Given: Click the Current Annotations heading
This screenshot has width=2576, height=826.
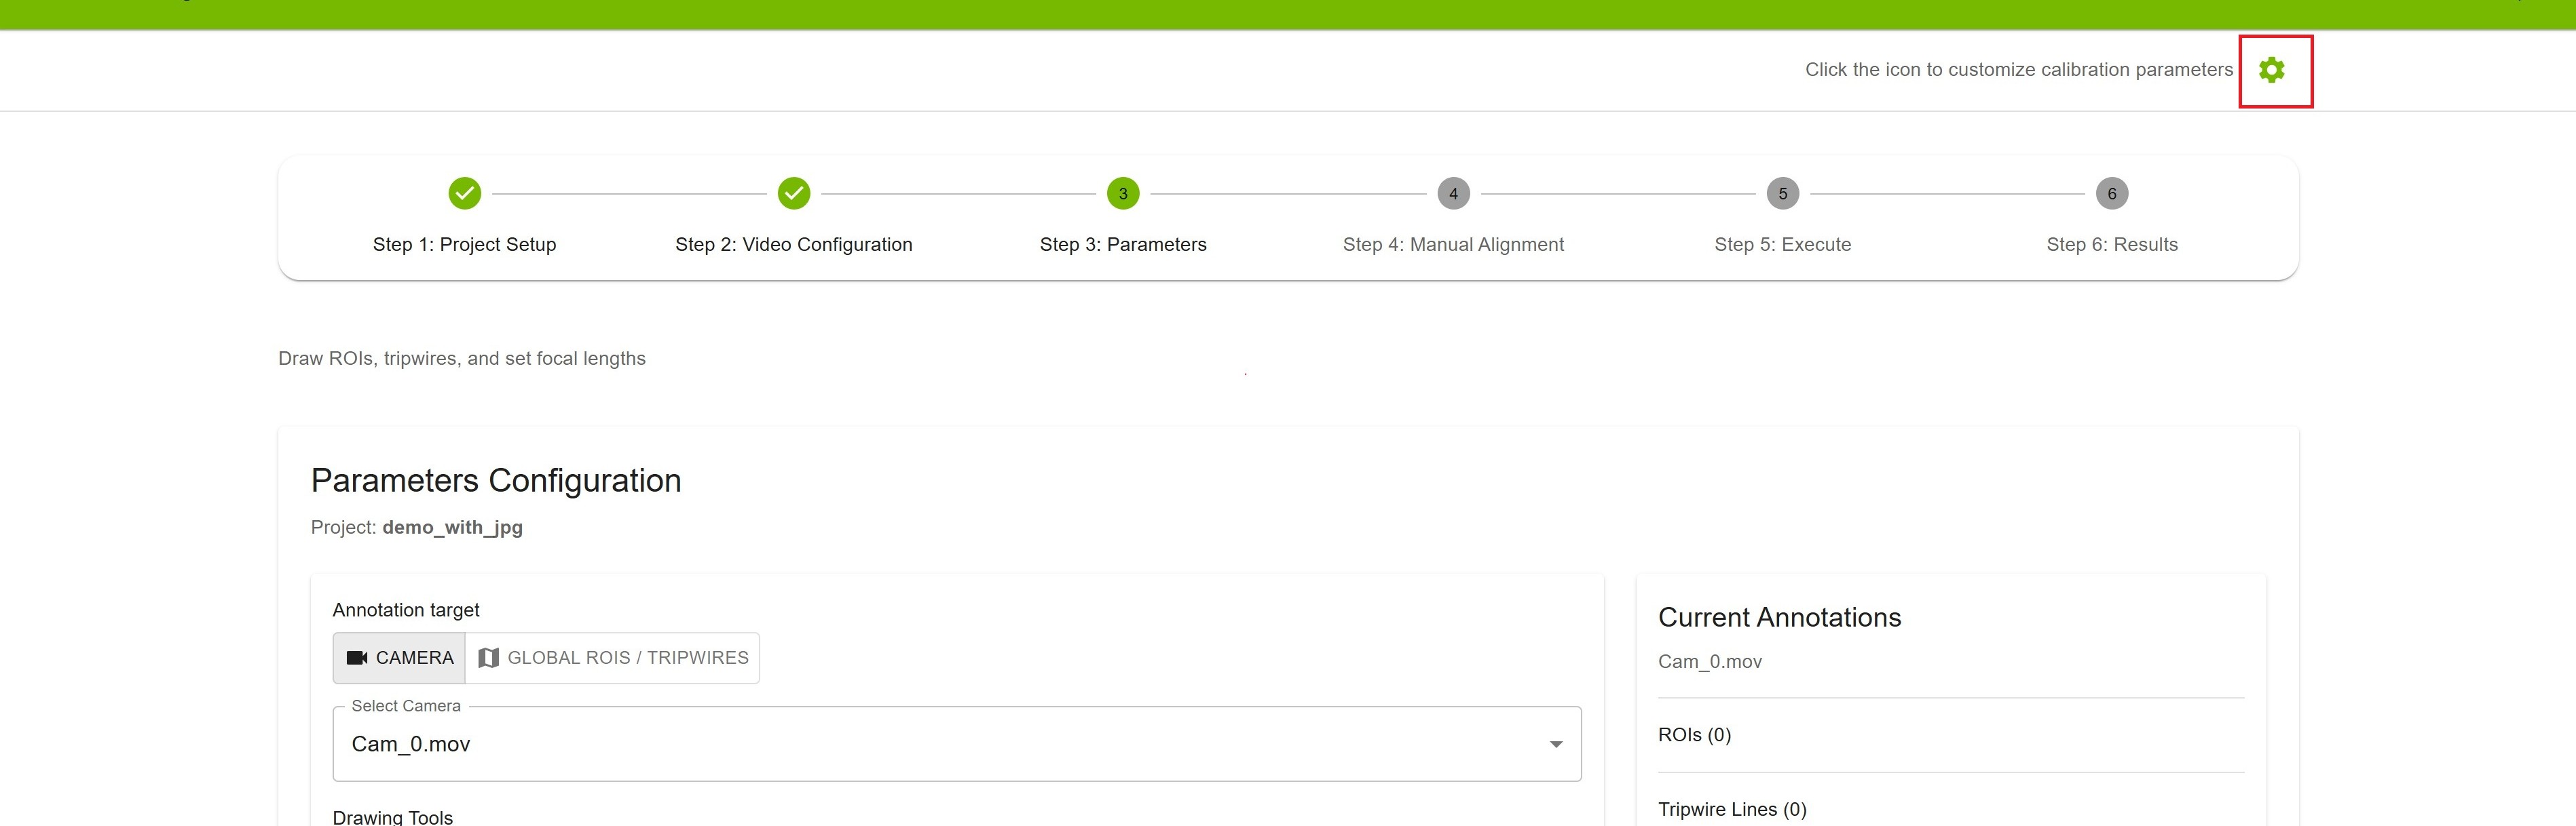Looking at the screenshot, I should click(1779, 617).
